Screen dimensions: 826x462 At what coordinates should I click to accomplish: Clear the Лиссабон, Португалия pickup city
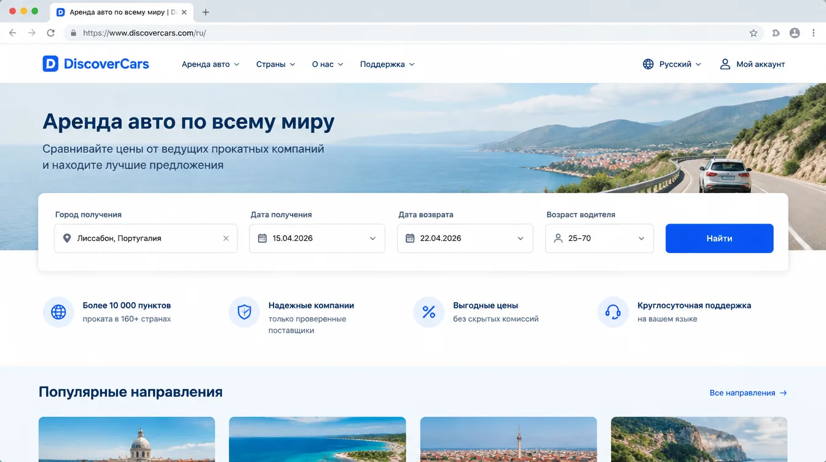(x=226, y=238)
